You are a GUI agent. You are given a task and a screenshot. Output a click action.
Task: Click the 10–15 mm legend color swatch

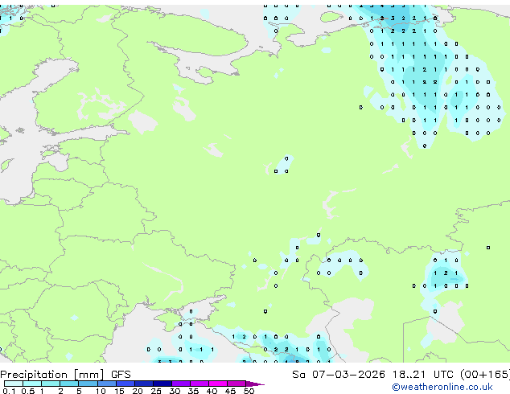(x=106, y=384)
